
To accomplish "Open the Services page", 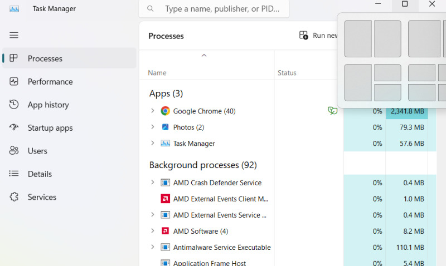I will [x=69, y=197].
